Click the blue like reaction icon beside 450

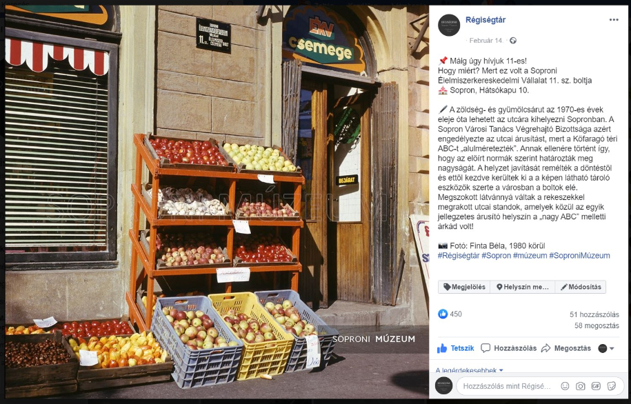tap(443, 314)
